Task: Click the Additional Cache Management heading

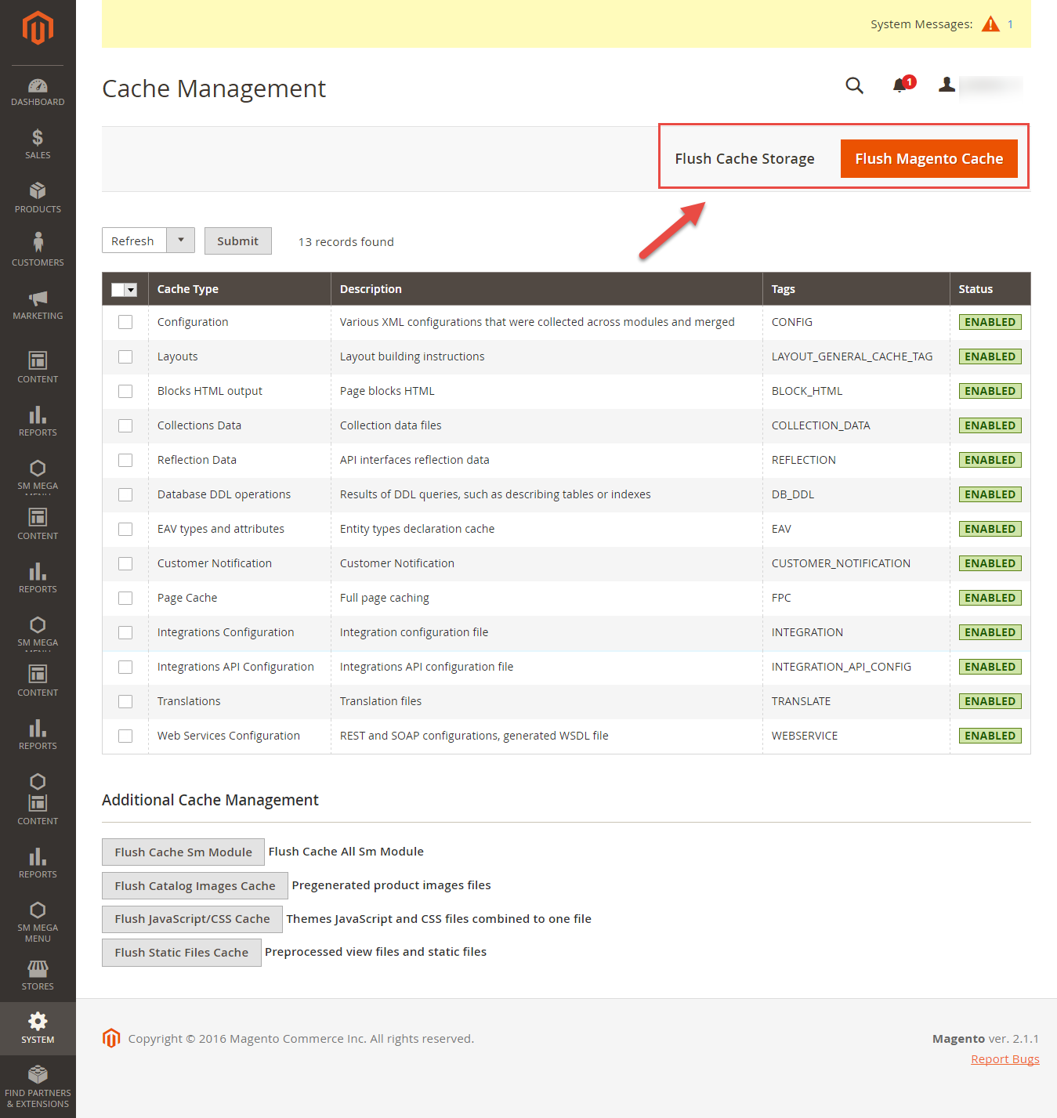Action: click(210, 800)
